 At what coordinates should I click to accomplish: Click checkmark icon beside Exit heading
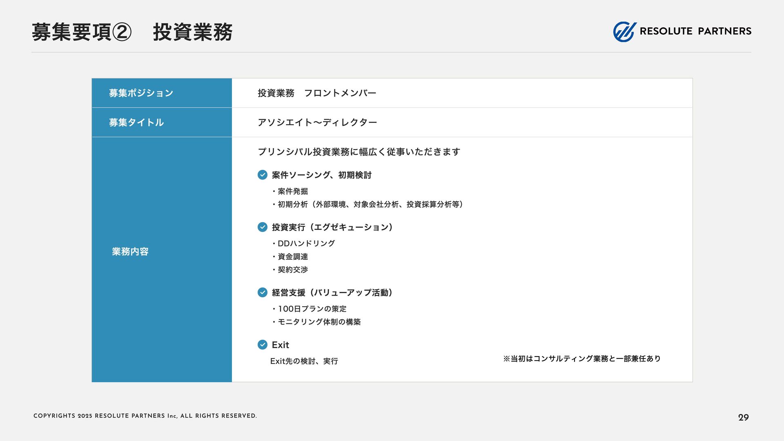pos(263,345)
